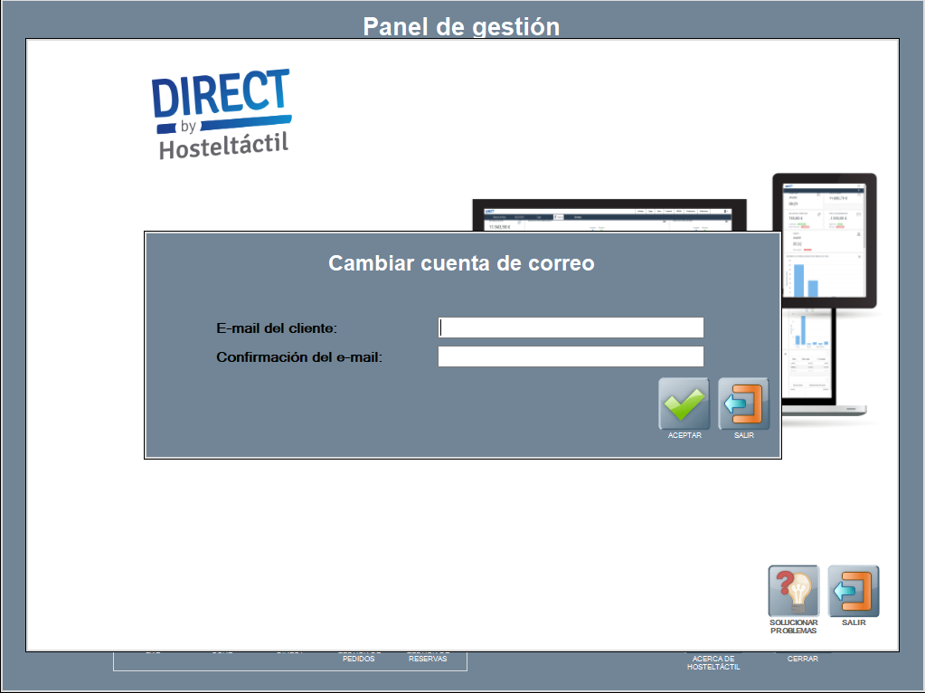Viewport: 925px width, 693px height.
Task: Click the ACEPTAR caption under the checkmark
Action: coord(684,436)
